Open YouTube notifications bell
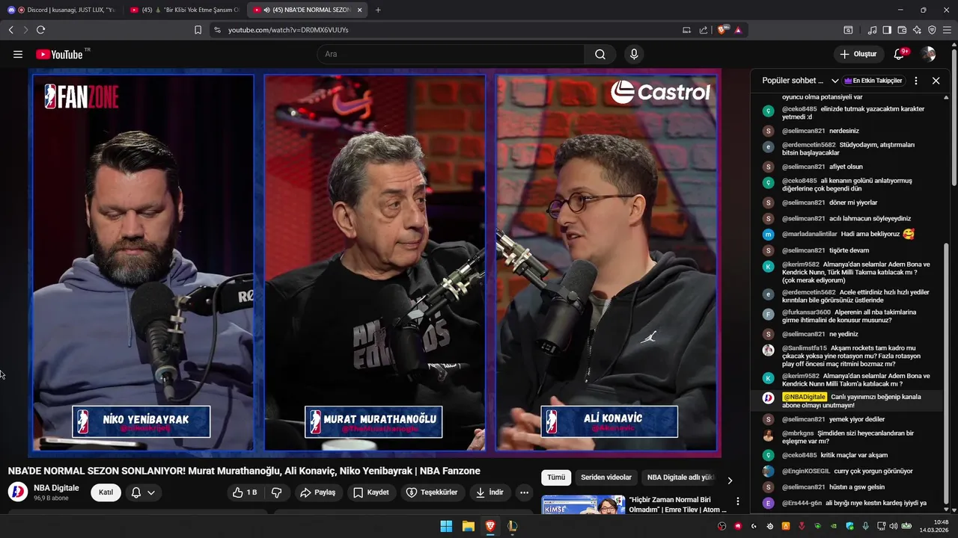The height and width of the screenshot is (538, 958). click(900, 54)
